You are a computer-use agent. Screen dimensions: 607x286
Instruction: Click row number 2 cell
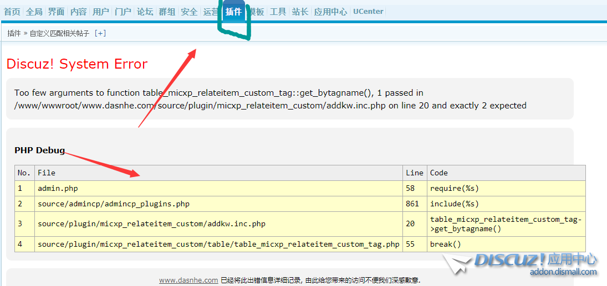click(x=24, y=204)
